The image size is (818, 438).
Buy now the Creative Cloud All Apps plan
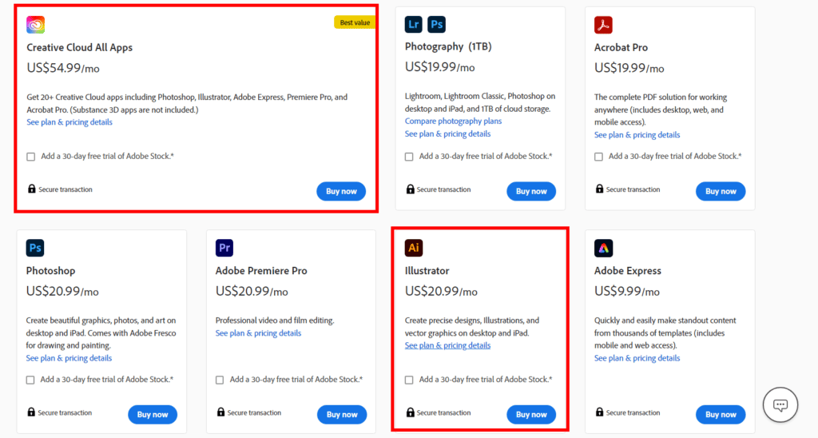click(x=341, y=191)
